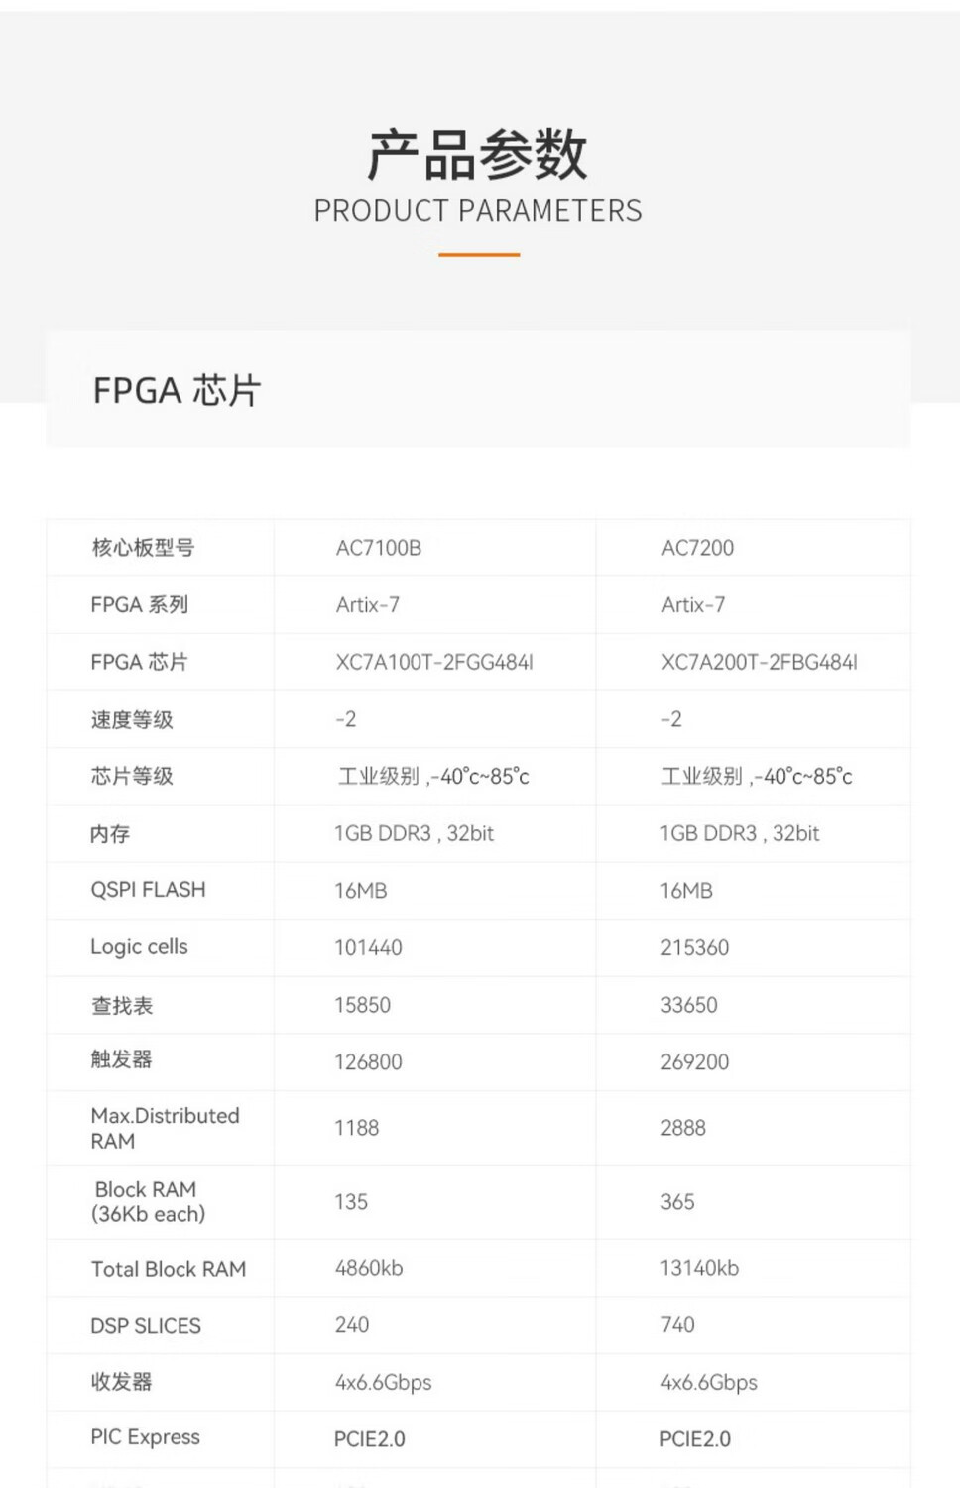
Task: Click the Total Block RAM value 4860kb
Action: (x=369, y=1268)
